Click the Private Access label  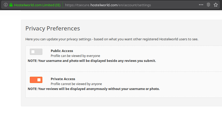(63, 79)
